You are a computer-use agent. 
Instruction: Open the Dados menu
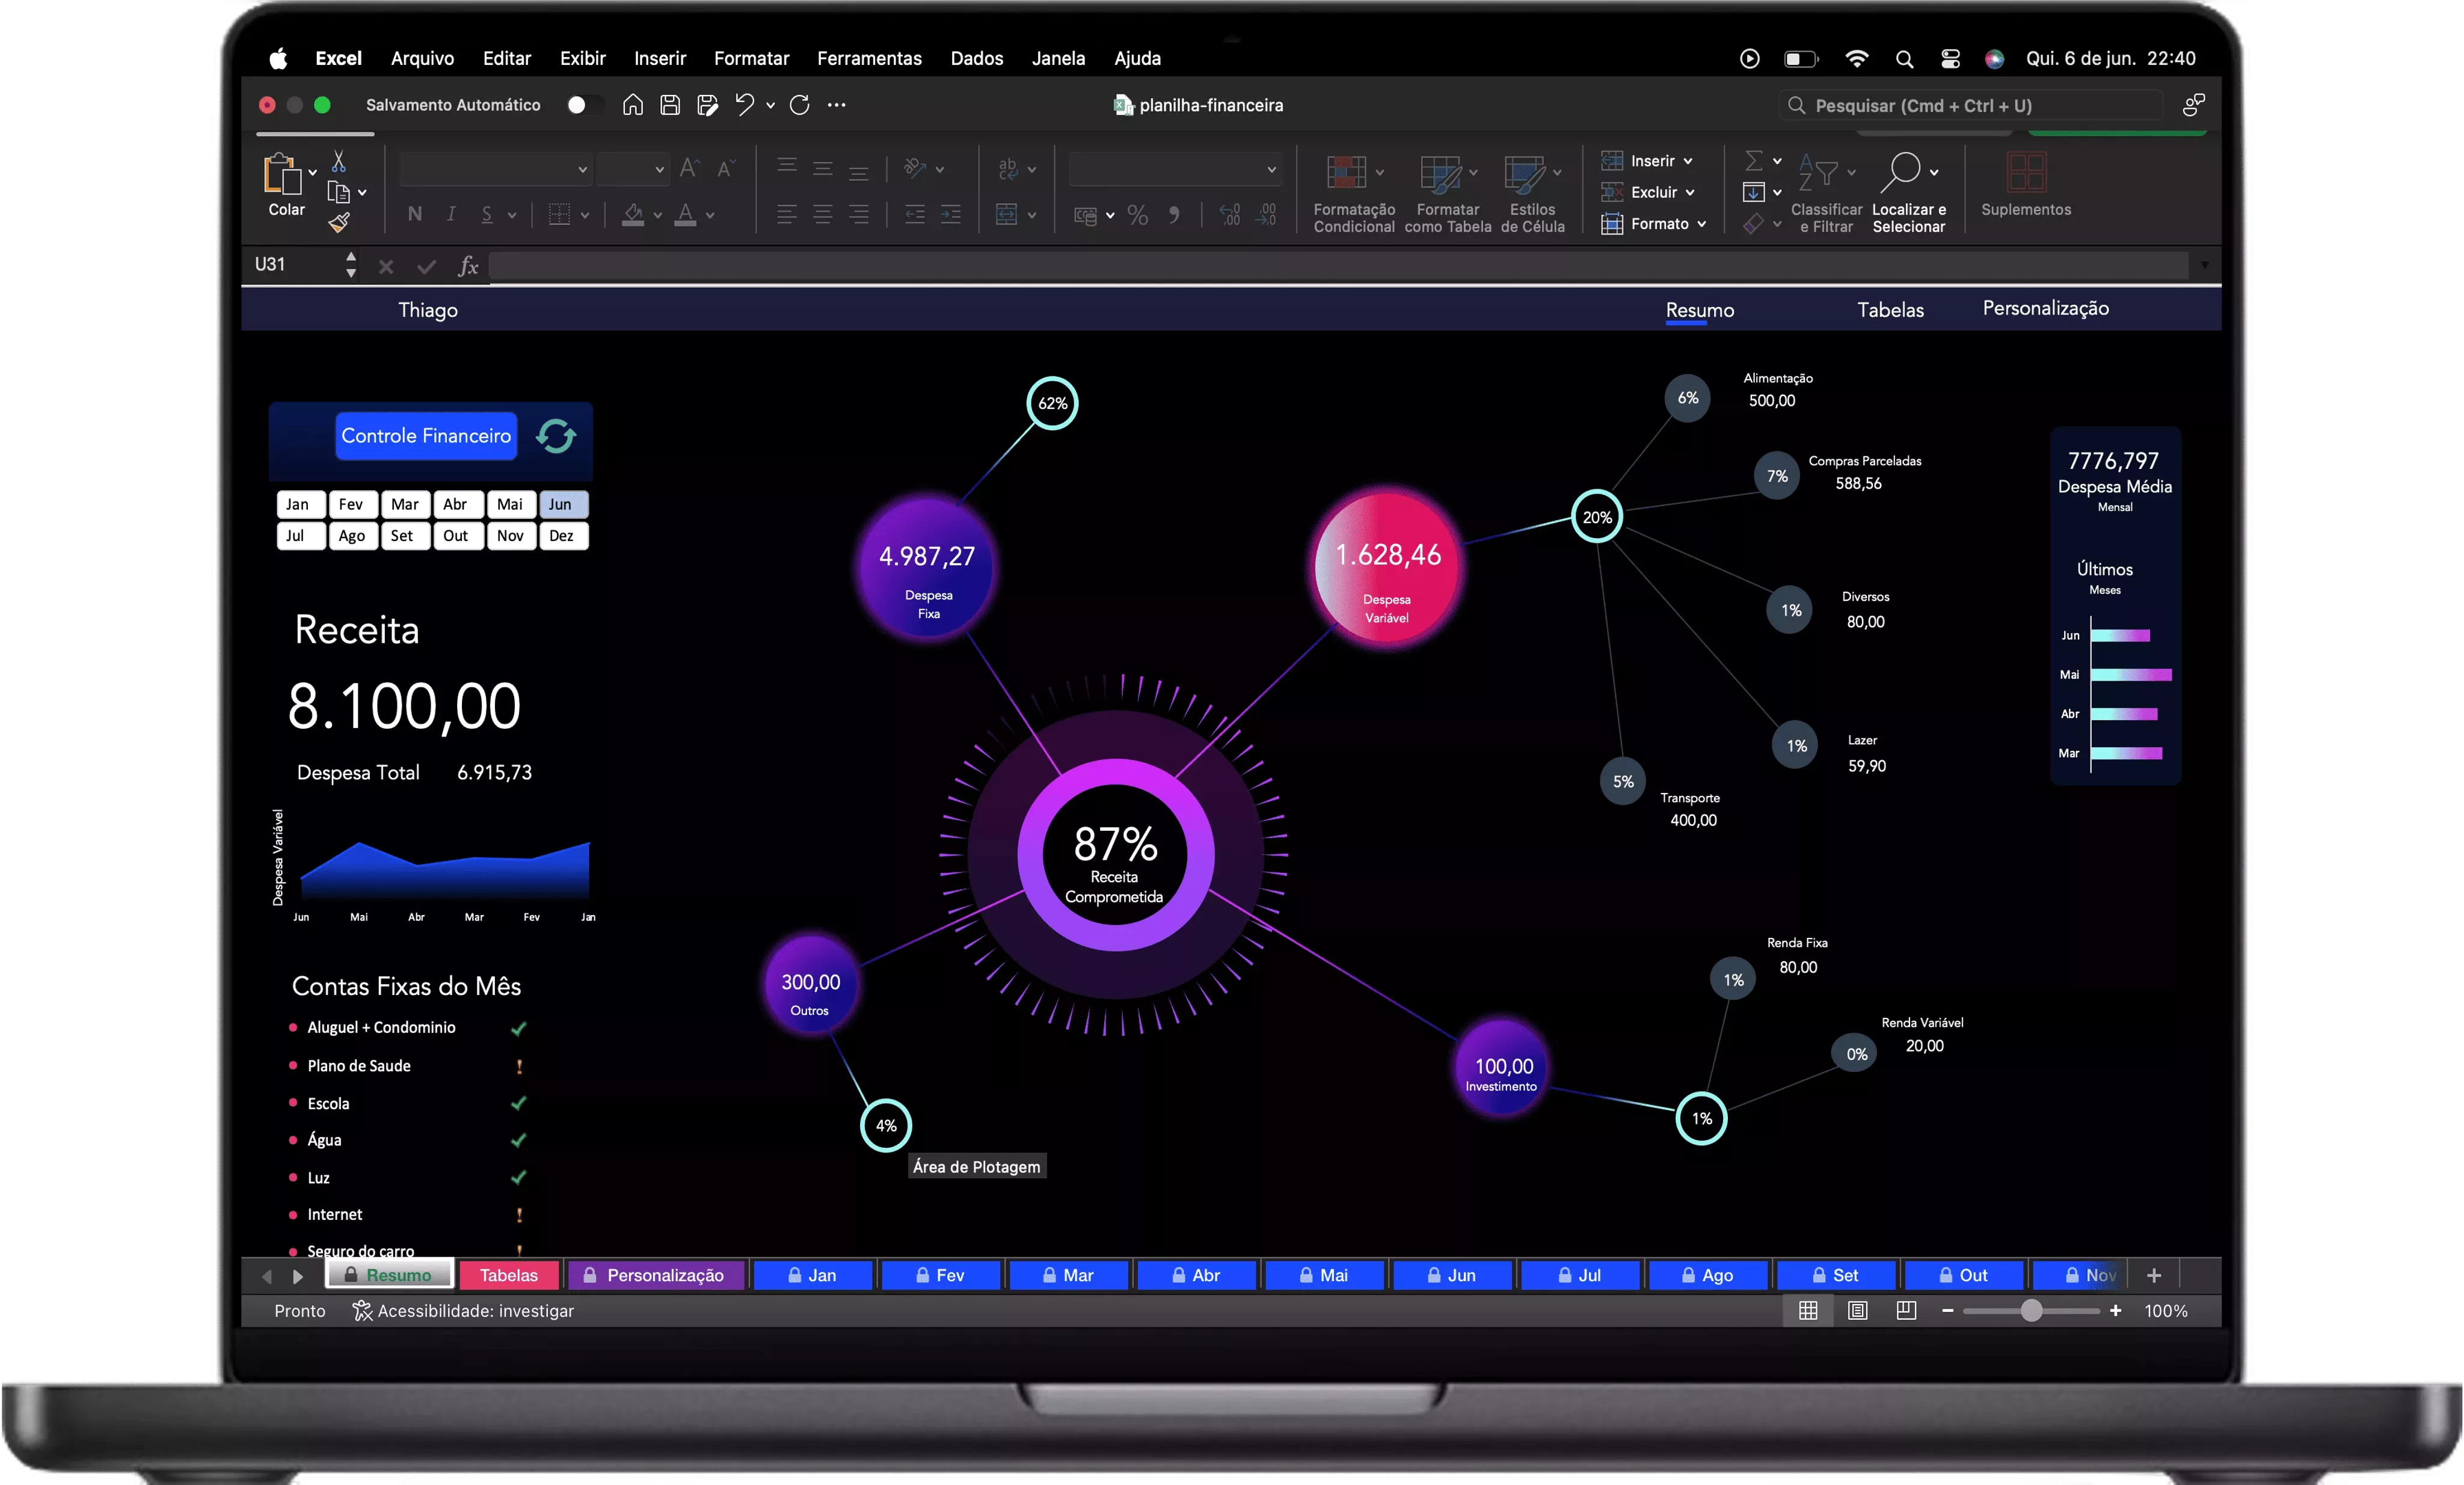tap(976, 58)
